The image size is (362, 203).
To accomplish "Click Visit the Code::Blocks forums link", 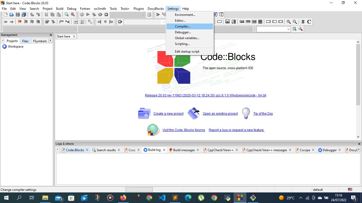I will (184, 130).
